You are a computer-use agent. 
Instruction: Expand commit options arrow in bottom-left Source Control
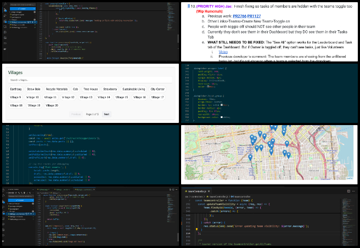[x=32, y=200]
